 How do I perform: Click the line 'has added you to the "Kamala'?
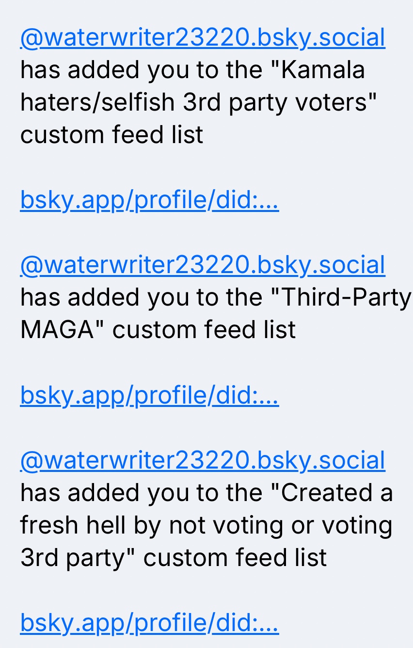pyautogui.click(x=192, y=70)
